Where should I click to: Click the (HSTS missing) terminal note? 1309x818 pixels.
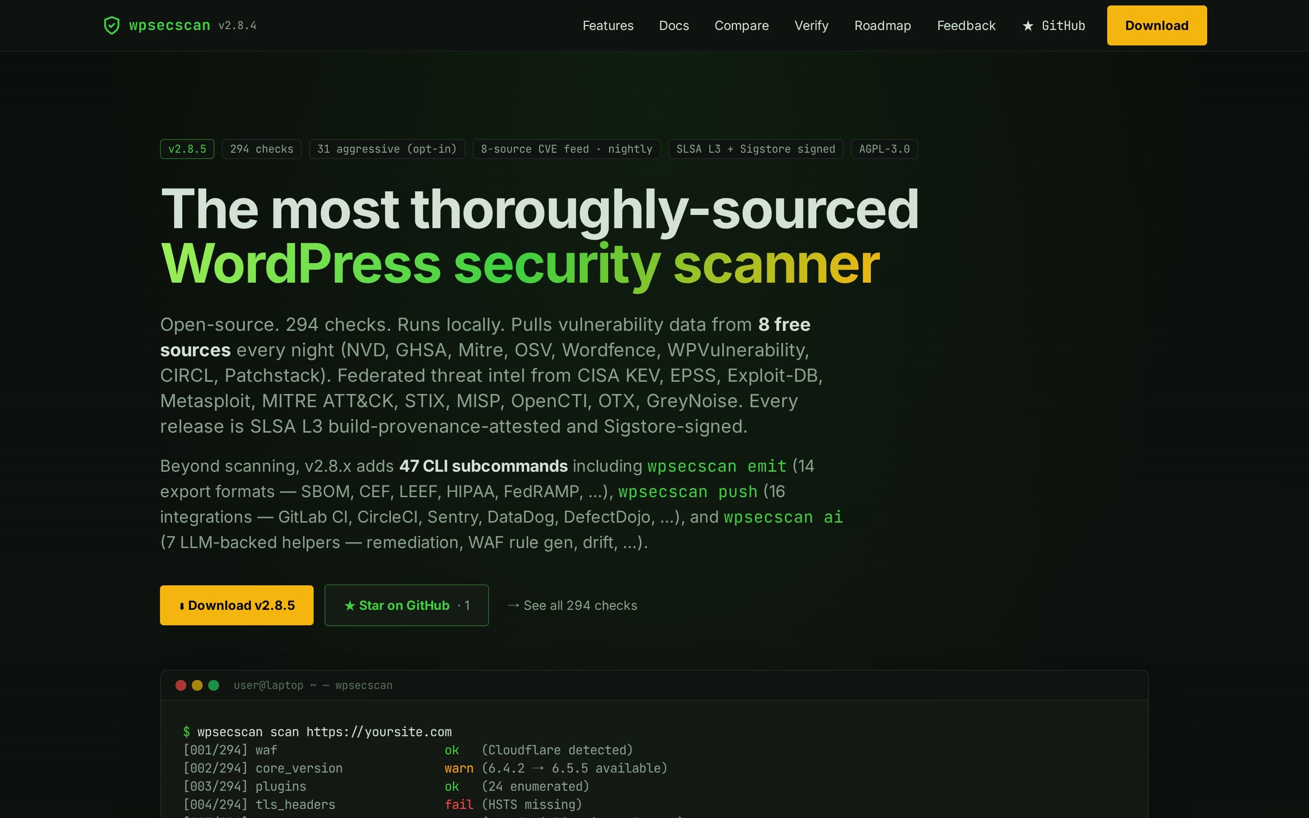pos(532,804)
